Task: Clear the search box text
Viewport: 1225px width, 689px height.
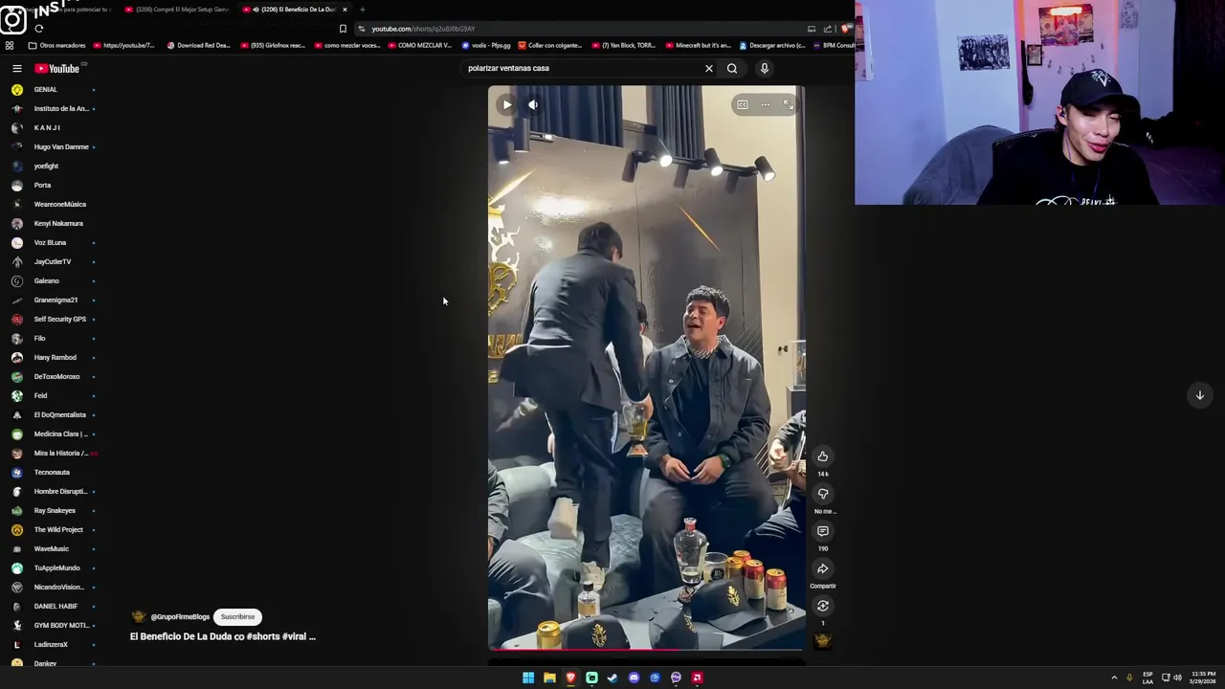Action: (709, 68)
